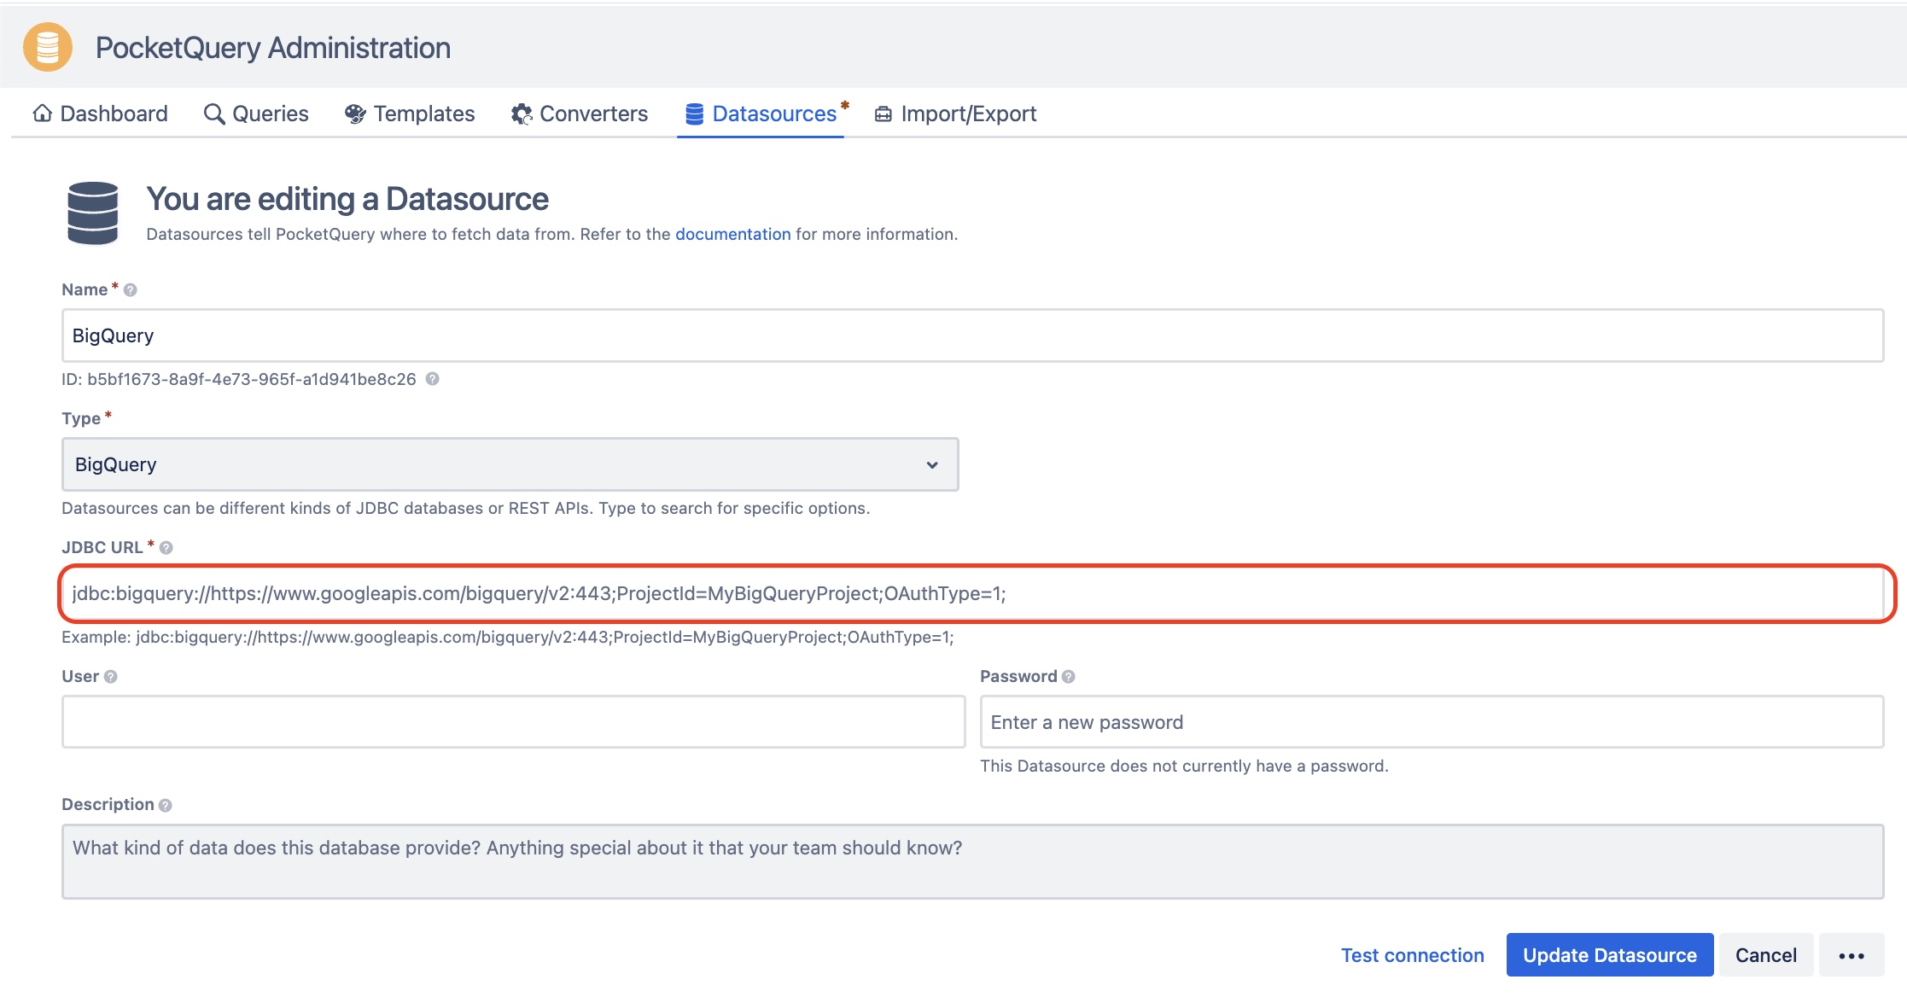Image resolution: width=1907 pixels, height=997 pixels.
Task: Open the JDBC URL help icon
Action: pyautogui.click(x=166, y=548)
